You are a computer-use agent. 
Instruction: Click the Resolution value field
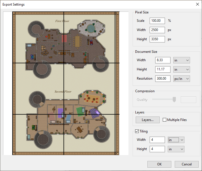[x=163, y=79]
